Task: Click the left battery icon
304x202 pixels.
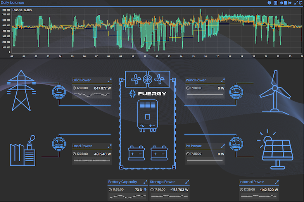Action: pyautogui.click(x=136, y=153)
